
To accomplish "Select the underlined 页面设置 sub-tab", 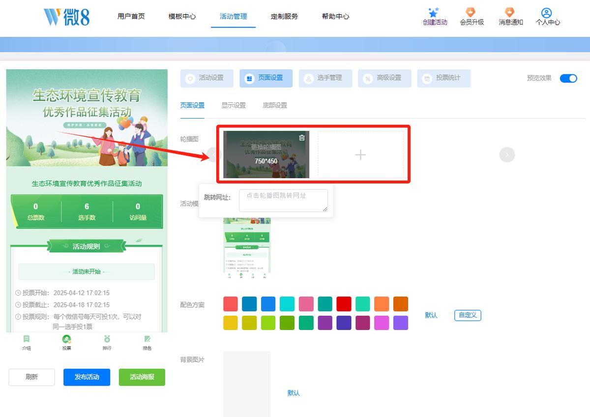I will [x=192, y=105].
